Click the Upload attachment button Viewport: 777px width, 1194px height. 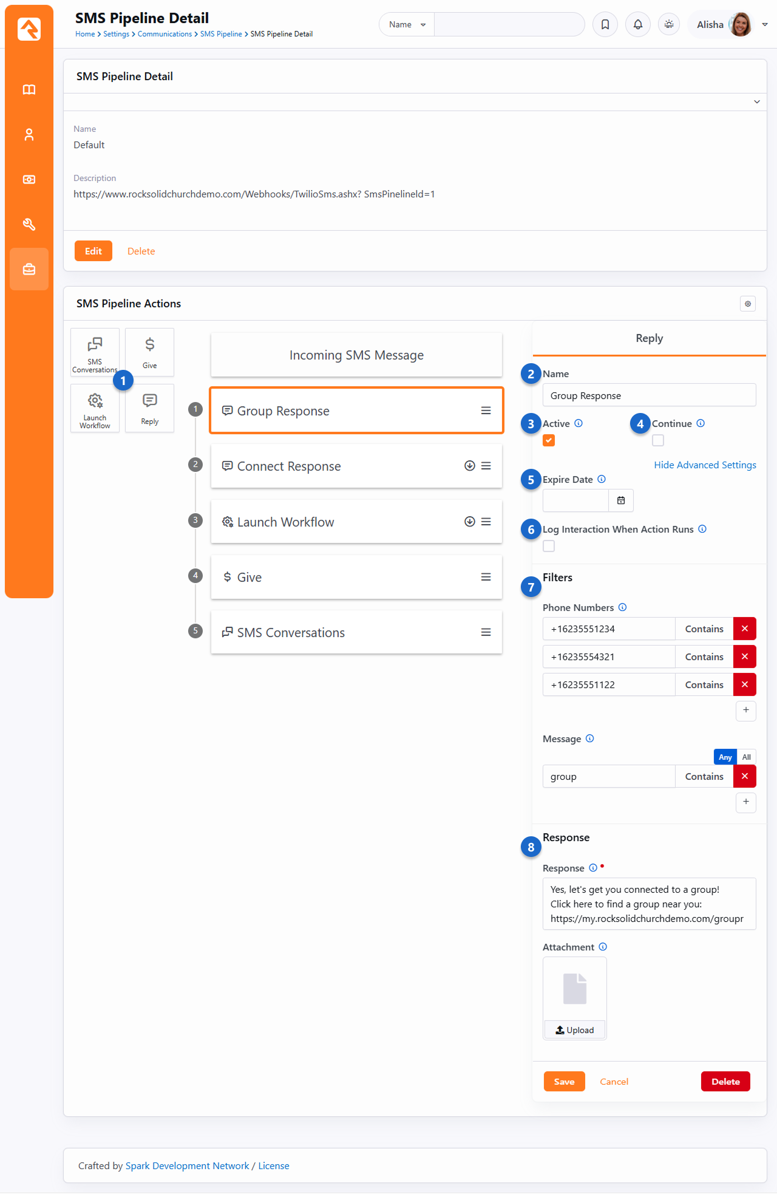pos(575,1030)
